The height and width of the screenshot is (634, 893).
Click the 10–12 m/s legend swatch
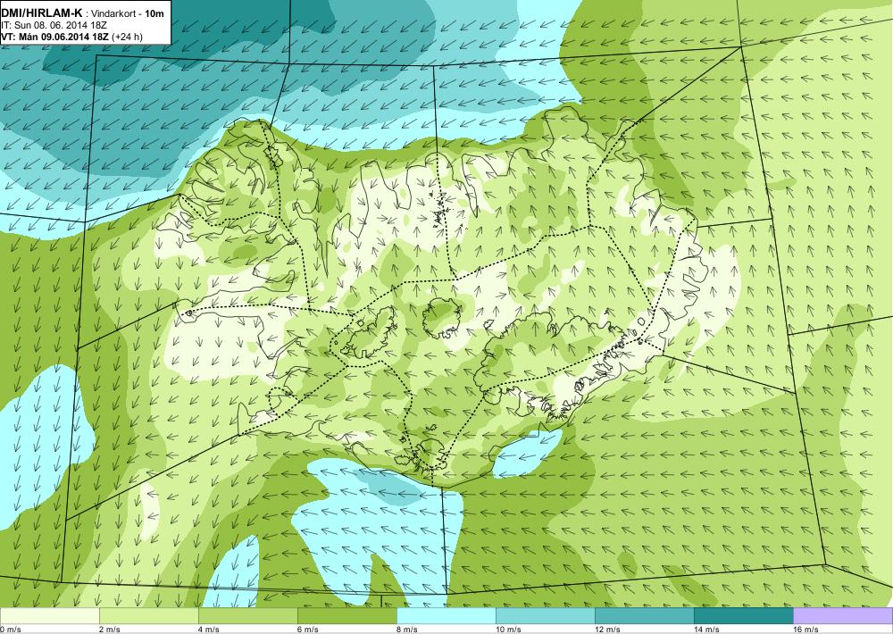tap(546, 616)
